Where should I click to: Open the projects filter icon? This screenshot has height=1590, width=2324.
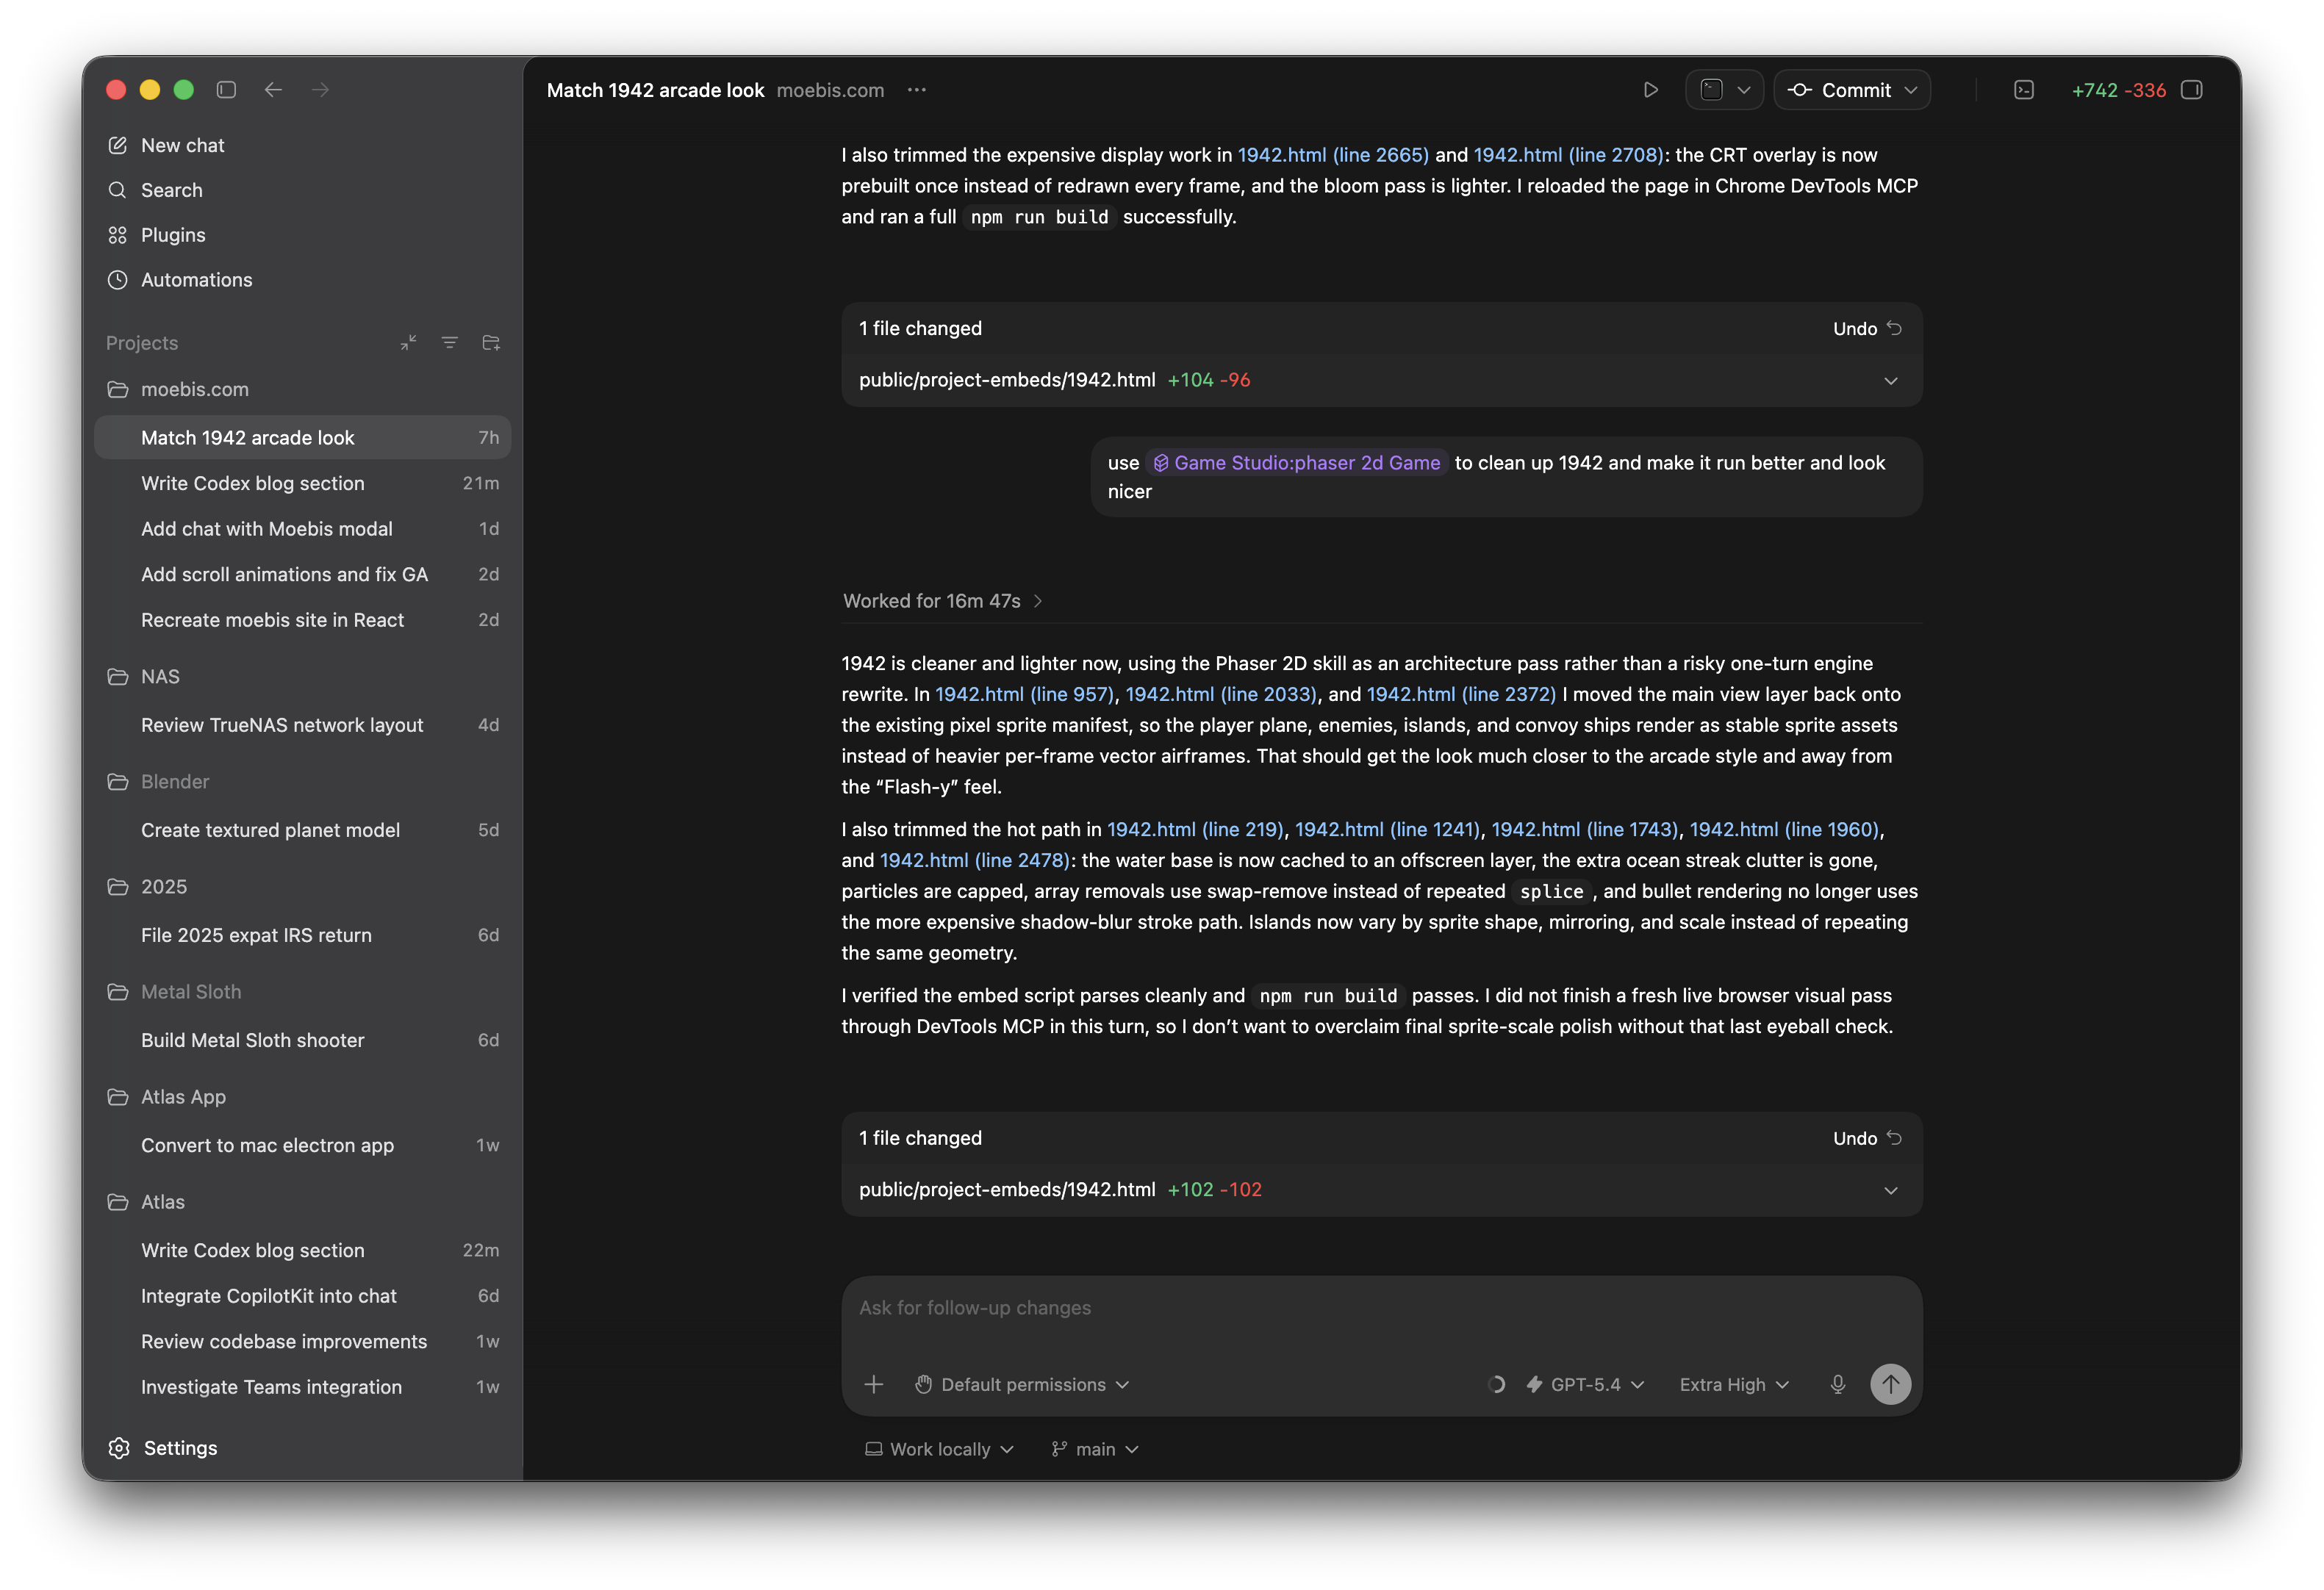(449, 343)
